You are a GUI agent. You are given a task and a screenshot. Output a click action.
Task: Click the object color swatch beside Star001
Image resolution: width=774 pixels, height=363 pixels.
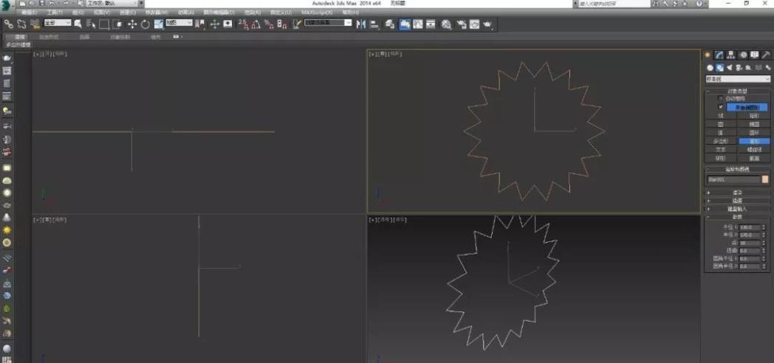click(765, 179)
